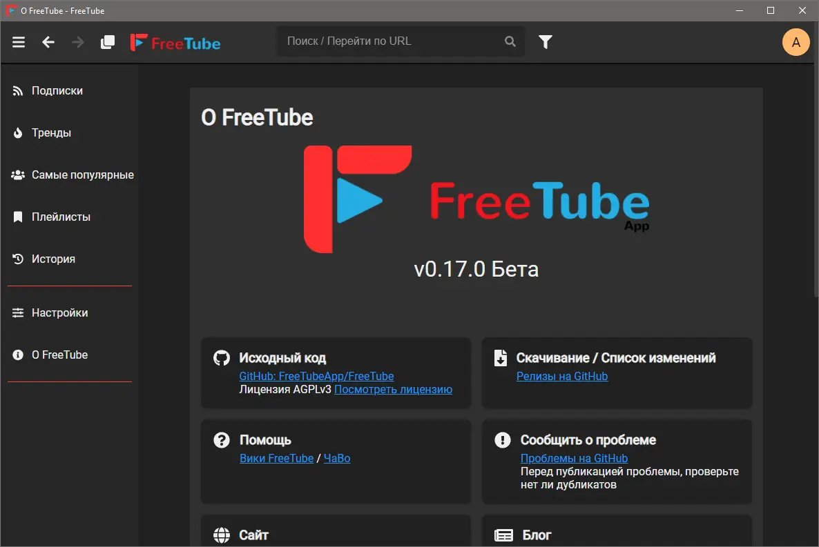Click the newspaper icon beside Блог
This screenshot has width=819, height=547.
(x=503, y=535)
